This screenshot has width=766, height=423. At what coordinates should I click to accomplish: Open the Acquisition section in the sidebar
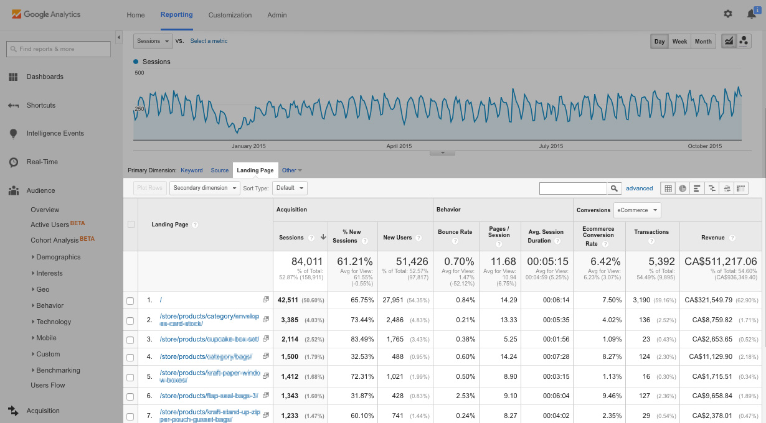(43, 411)
